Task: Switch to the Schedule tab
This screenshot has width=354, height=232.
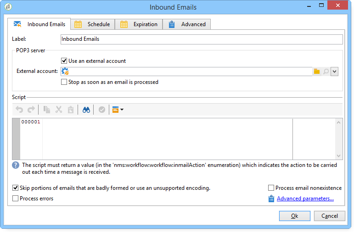Action: (93, 24)
